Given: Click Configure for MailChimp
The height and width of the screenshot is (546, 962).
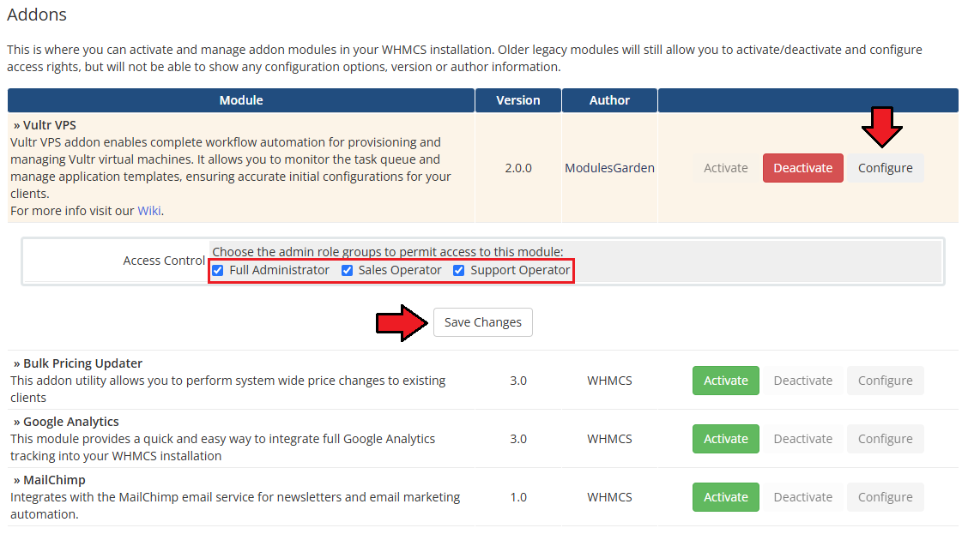Looking at the screenshot, I should click(886, 497).
